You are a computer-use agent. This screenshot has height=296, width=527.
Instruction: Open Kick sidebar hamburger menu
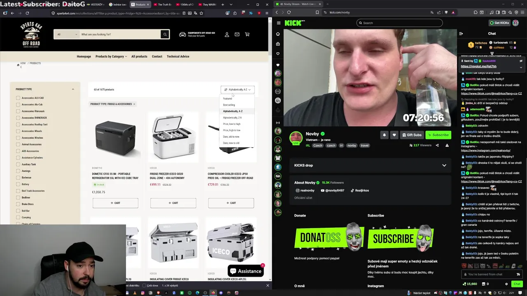coord(279,23)
